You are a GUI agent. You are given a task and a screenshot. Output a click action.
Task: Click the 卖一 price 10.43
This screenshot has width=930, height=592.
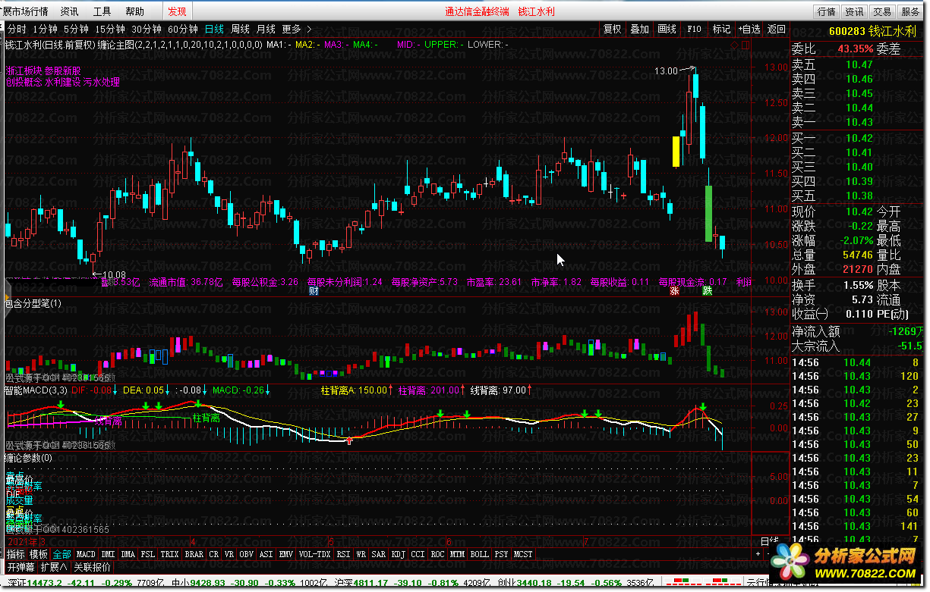858,122
